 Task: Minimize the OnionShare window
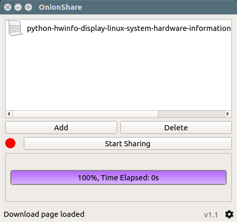pyautogui.click(x=18, y=7)
